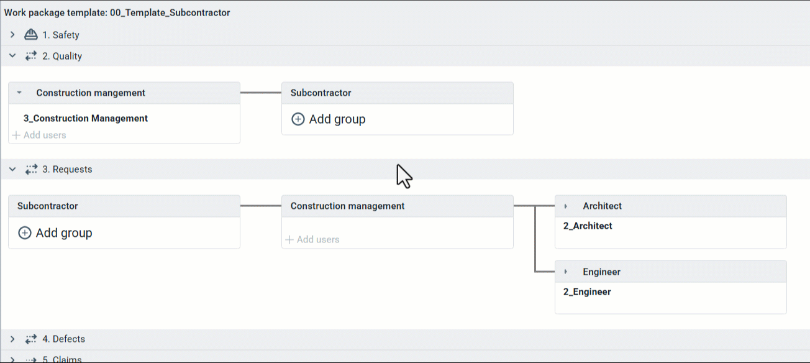810x363 pixels.
Task: Click the Requests workflow arrows icon
Action: point(31,169)
